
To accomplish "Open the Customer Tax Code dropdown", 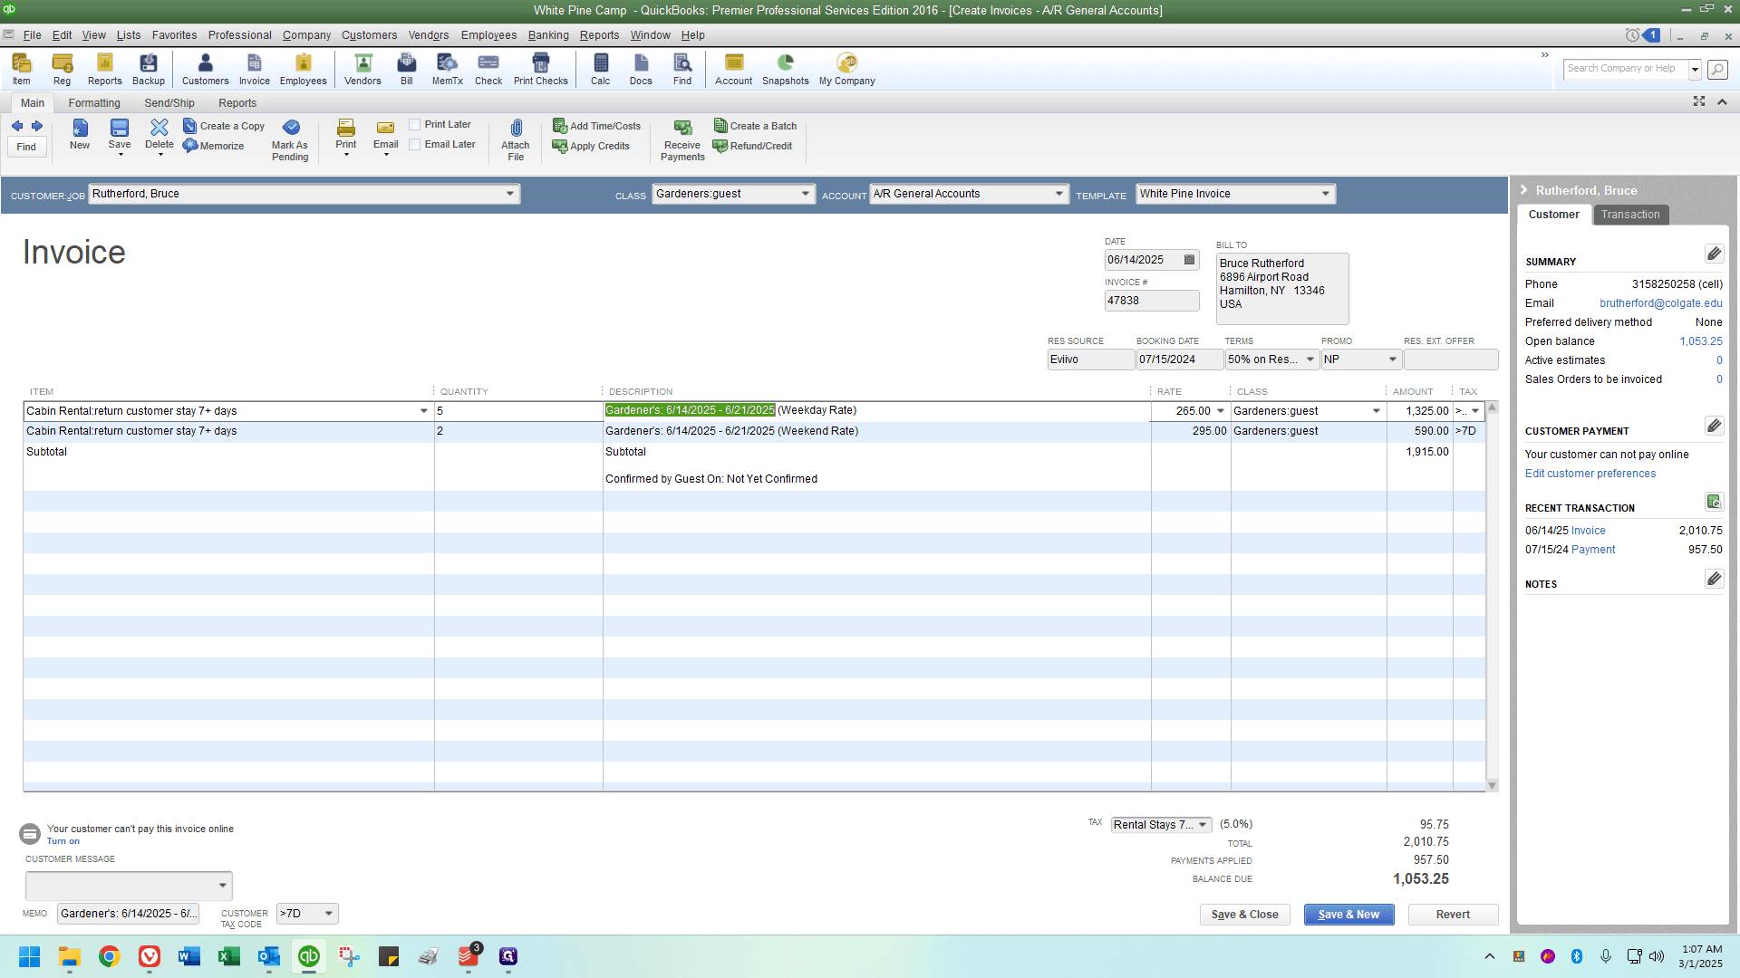I will (x=328, y=914).
